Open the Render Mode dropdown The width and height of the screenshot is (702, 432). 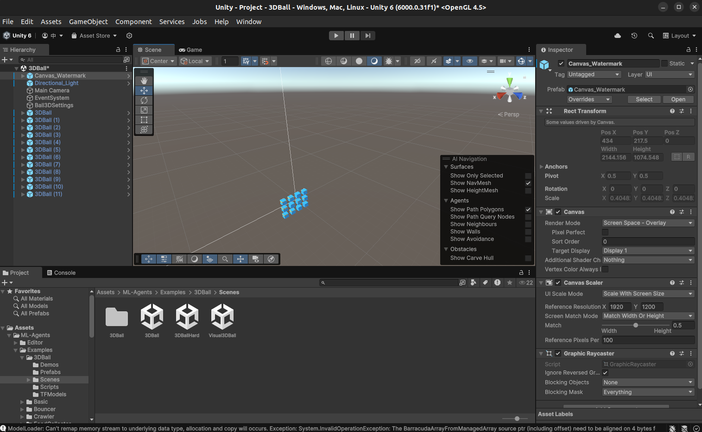click(x=648, y=223)
